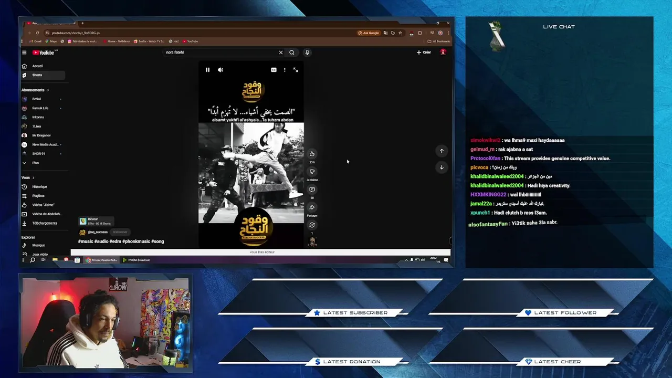The width and height of the screenshot is (672, 378).
Task: Click the #phonkmusic hashtag
Action: pyautogui.click(x=136, y=241)
